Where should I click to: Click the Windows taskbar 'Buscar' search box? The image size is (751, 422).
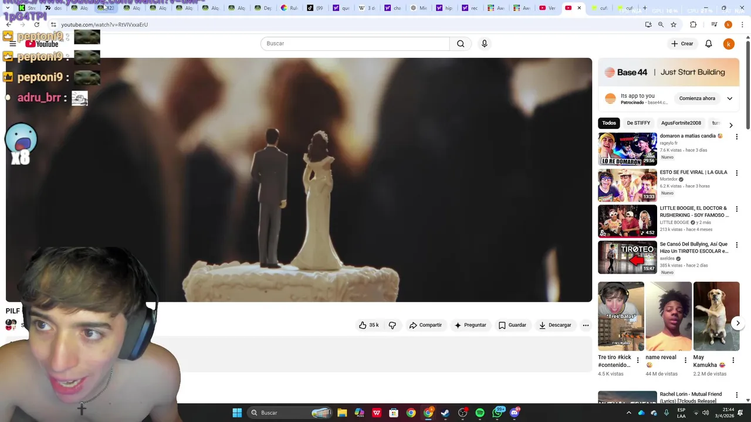[x=291, y=413]
